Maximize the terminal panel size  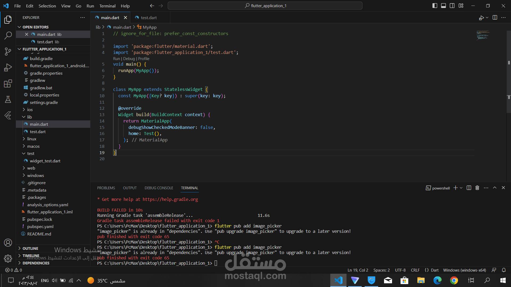click(x=495, y=188)
